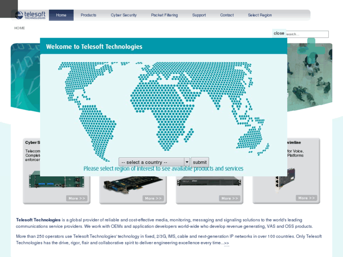The image size is (343, 257).
Task: Open the Support menu
Action: pos(199,15)
